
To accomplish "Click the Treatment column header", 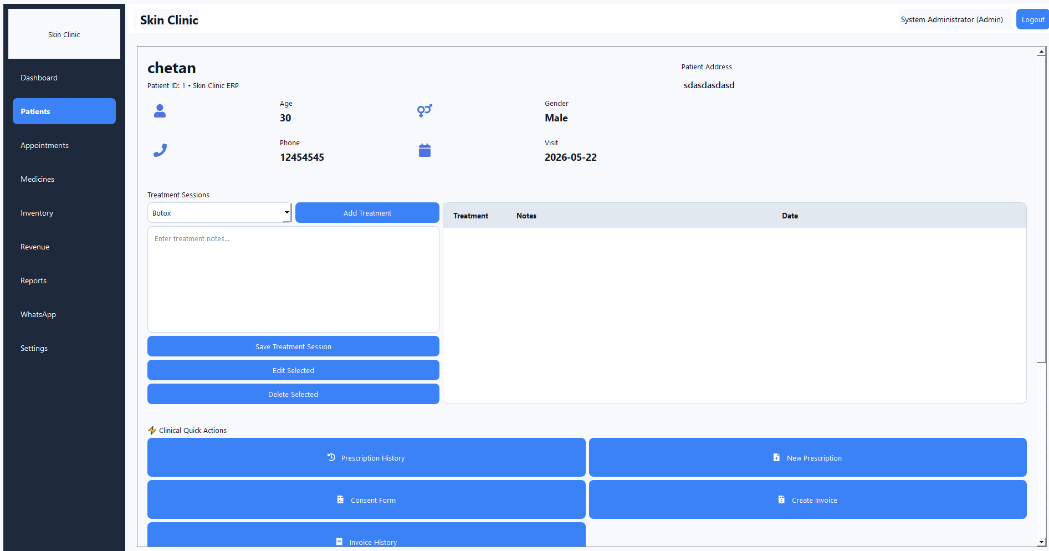I will [x=470, y=216].
